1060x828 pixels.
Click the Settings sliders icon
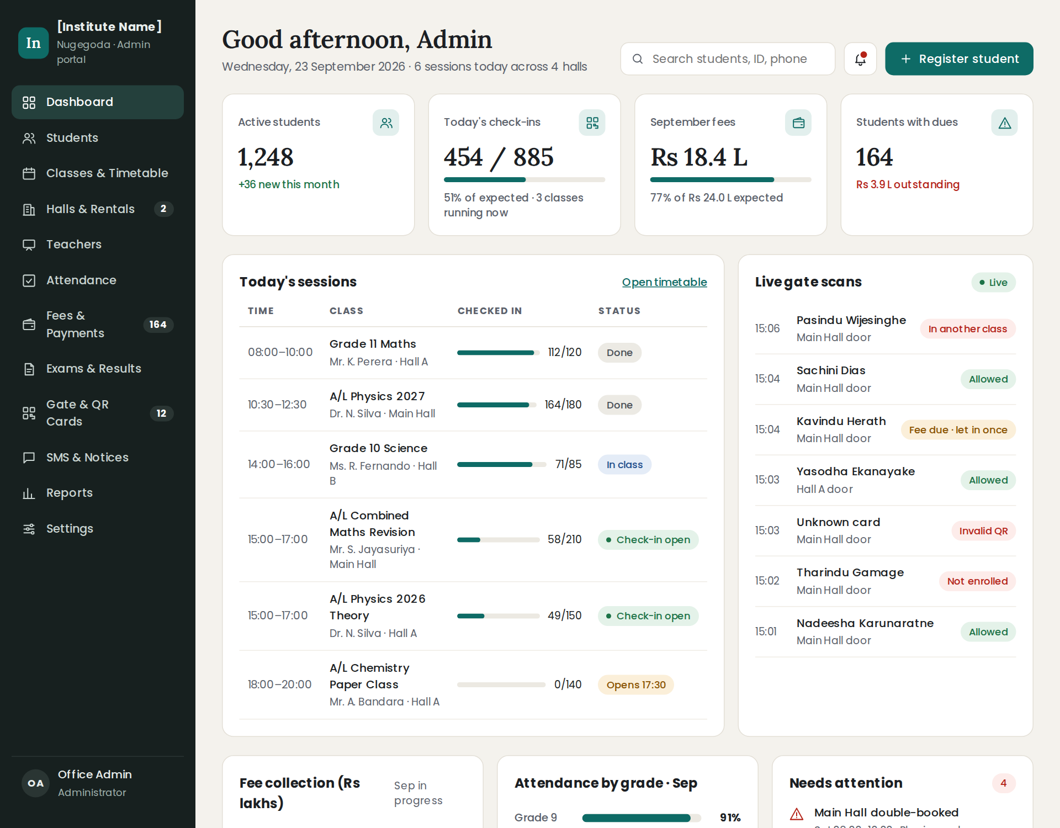[29, 529]
